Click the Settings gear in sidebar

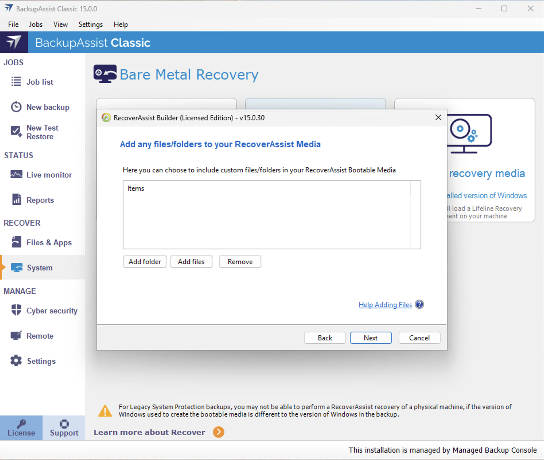tap(16, 361)
